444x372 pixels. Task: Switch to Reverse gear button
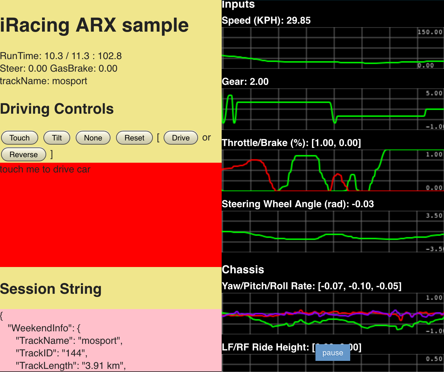24,154
